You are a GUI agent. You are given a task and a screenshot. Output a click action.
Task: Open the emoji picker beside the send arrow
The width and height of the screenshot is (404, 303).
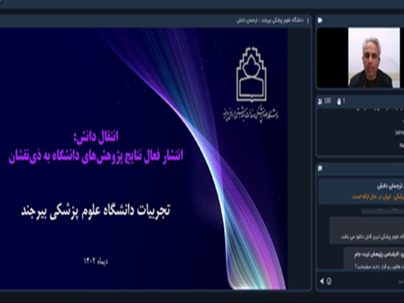click(x=329, y=281)
